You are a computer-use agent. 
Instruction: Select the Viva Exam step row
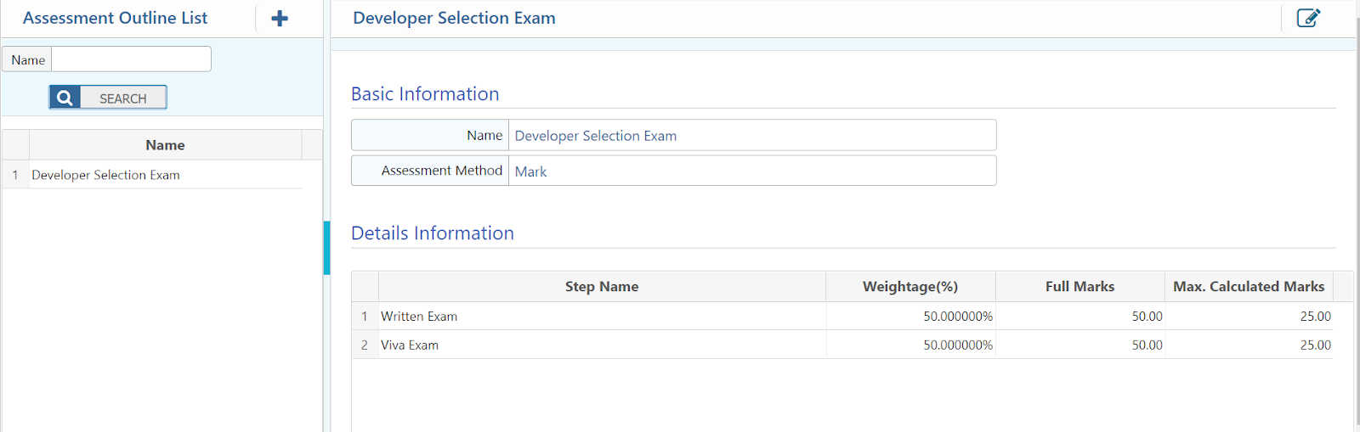pos(842,345)
